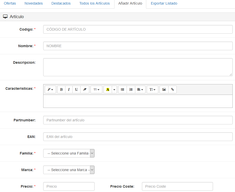The height and width of the screenshot is (192, 235).
Task: Click the Codigo article code field
Action: tap(138, 29)
